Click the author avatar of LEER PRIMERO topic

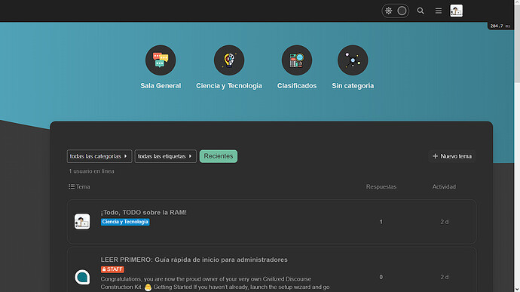point(82,277)
